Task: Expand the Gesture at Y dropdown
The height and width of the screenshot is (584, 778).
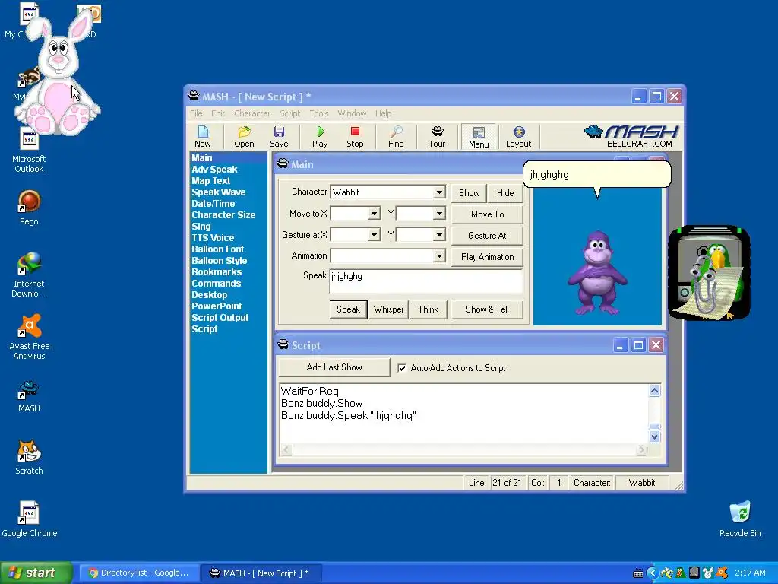Action: (439, 234)
